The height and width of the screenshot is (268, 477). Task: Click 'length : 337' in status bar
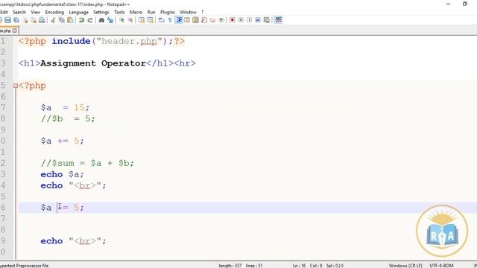230,266
